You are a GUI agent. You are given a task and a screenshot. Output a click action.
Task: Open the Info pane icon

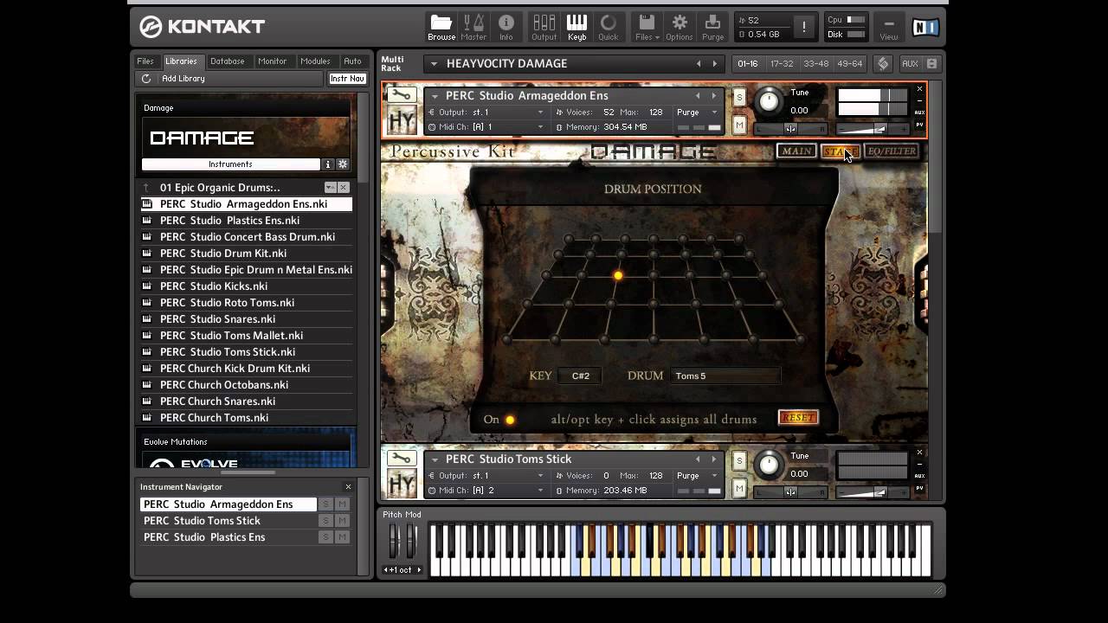click(506, 28)
